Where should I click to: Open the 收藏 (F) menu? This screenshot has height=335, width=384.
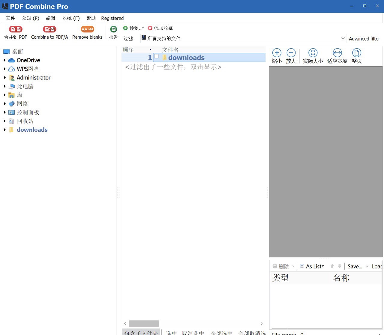pyautogui.click(x=71, y=18)
